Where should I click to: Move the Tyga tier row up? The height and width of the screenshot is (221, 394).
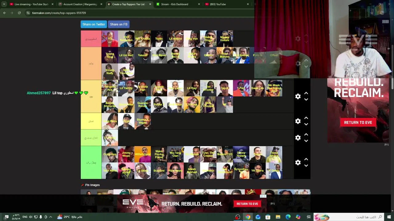306,118
